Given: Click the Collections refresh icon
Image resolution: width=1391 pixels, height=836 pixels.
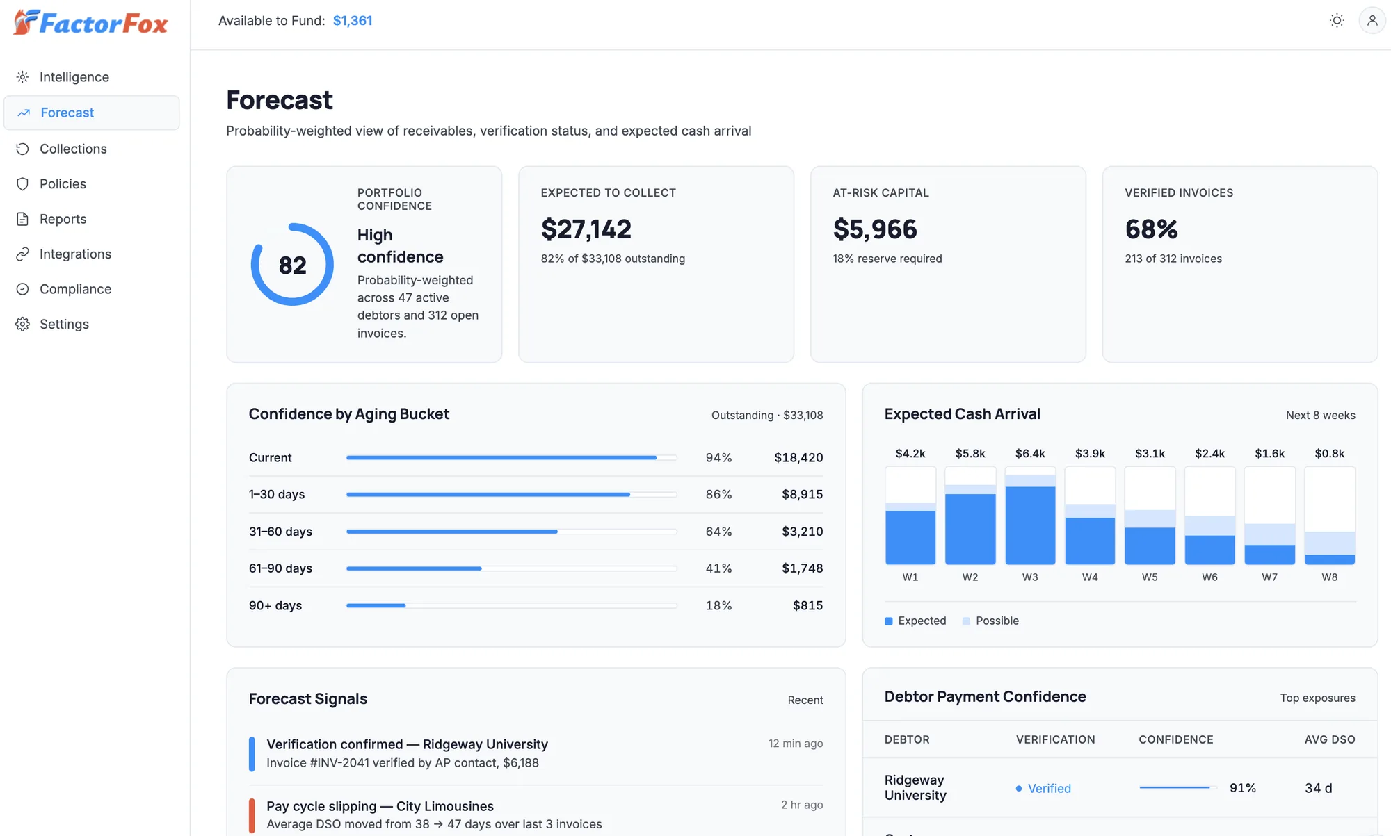Looking at the screenshot, I should tap(23, 149).
